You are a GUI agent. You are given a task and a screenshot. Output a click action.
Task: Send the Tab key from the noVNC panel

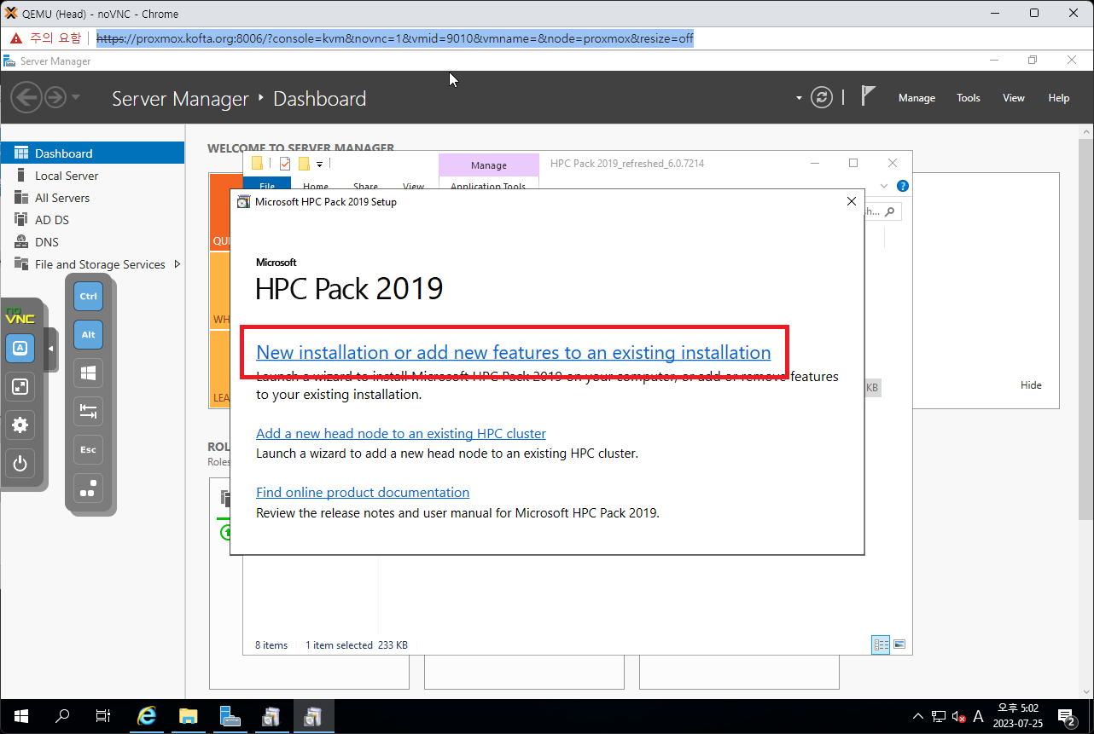point(88,411)
